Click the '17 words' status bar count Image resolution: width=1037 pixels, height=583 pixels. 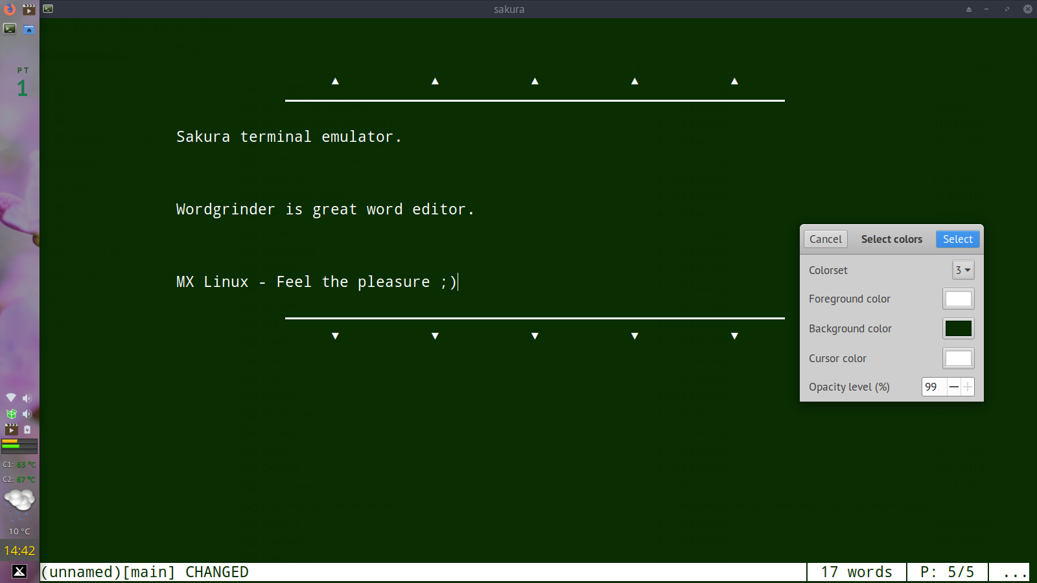pos(857,572)
